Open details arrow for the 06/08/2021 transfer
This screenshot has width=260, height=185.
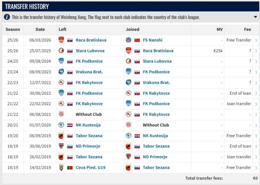(256, 115)
